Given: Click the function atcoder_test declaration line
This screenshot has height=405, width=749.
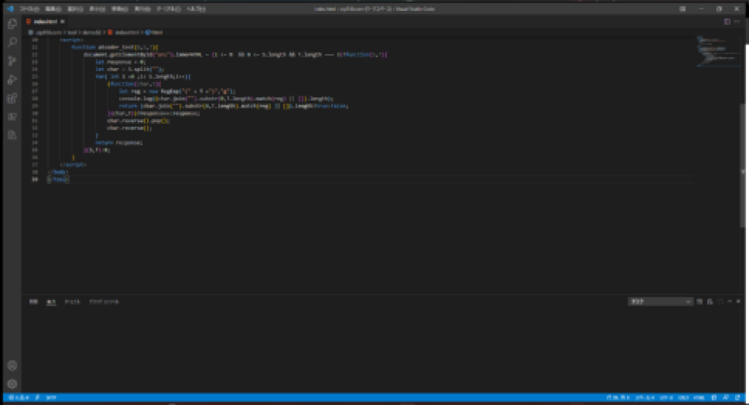Looking at the screenshot, I should pyautogui.click(x=115, y=48).
